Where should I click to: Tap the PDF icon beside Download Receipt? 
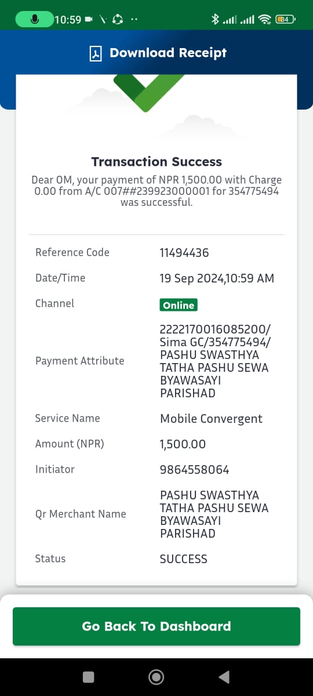click(96, 53)
